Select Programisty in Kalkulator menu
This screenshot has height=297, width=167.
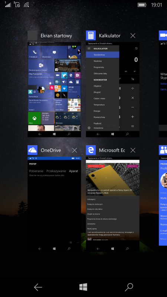pyautogui.click(x=102, y=67)
